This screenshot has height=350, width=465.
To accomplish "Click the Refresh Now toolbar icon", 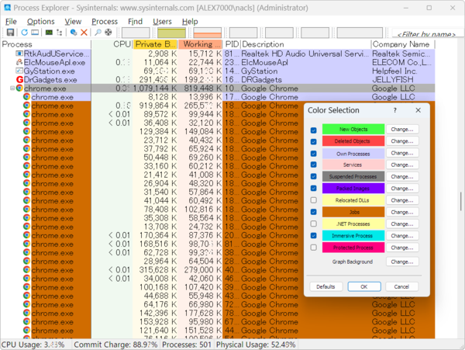I will point(24,33).
